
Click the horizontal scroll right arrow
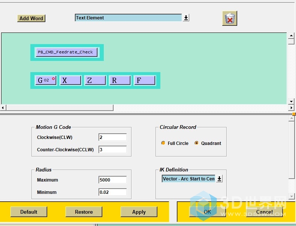291,108
